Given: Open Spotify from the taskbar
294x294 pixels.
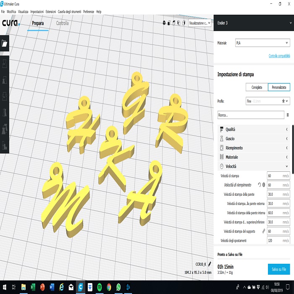Looking at the screenshot, I should pyautogui.click(x=100, y=287).
